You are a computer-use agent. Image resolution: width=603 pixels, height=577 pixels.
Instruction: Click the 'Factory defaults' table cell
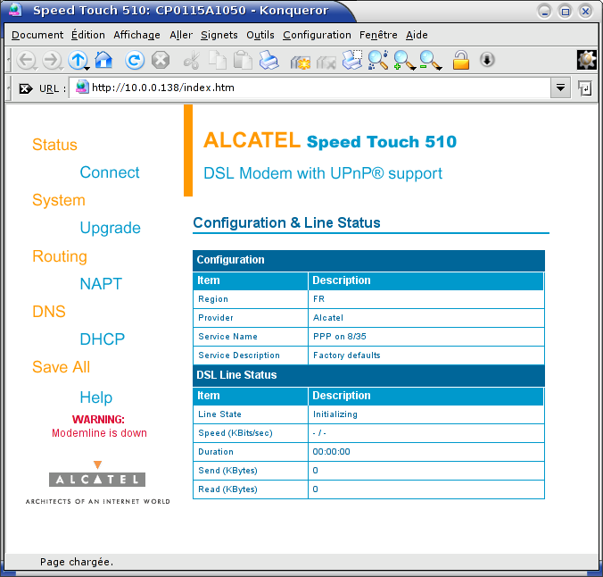[x=426, y=355]
